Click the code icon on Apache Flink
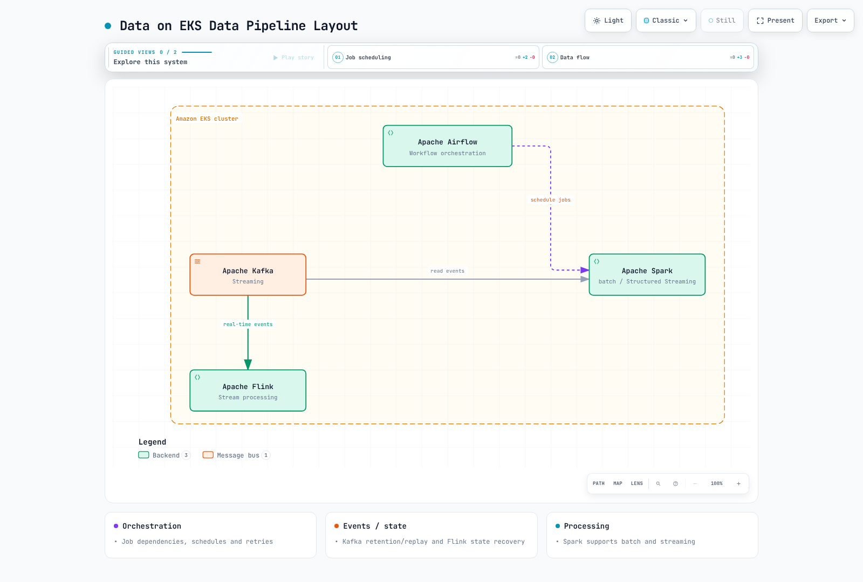863x582 pixels. click(x=197, y=377)
